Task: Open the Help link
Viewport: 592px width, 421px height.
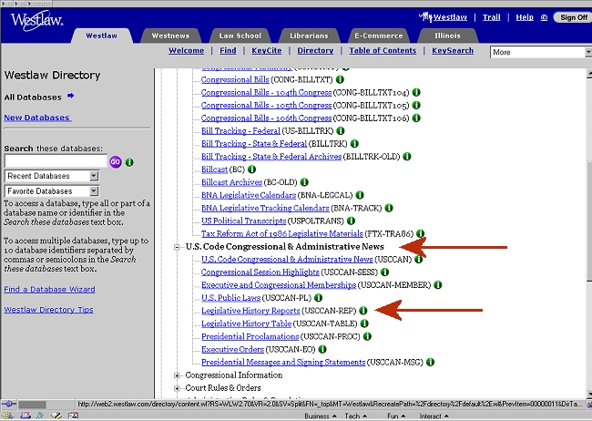Action: coord(525,17)
